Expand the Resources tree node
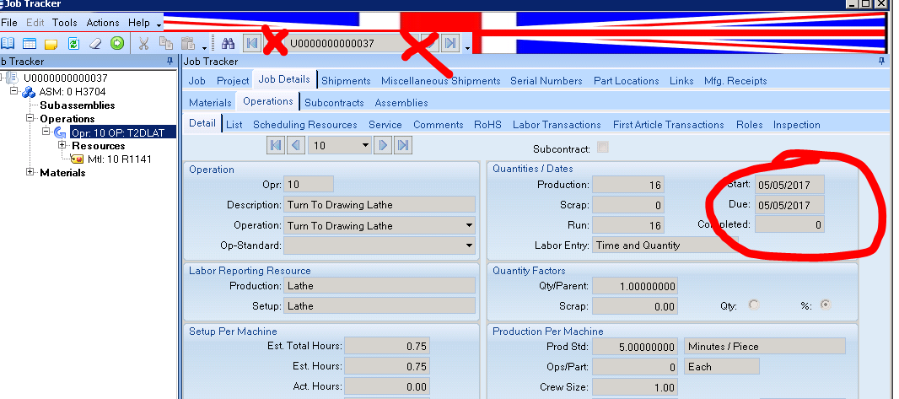 pos(62,146)
